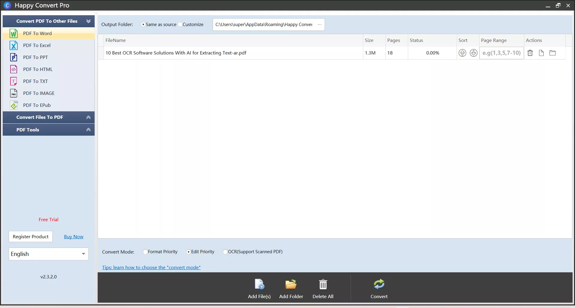Image resolution: width=575 pixels, height=308 pixels.
Task: Click the Delete All trash icon
Action: coord(323,284)
